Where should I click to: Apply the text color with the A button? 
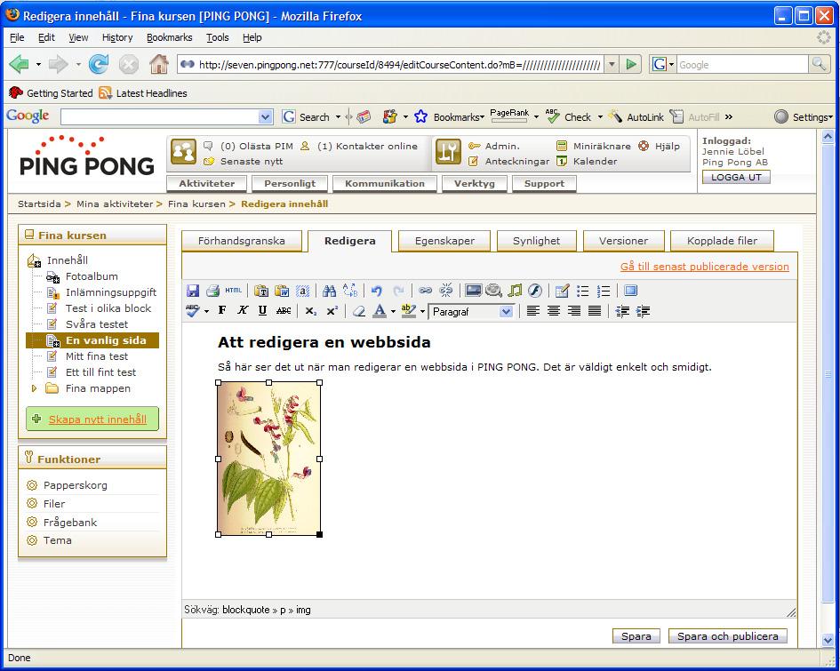380,310
